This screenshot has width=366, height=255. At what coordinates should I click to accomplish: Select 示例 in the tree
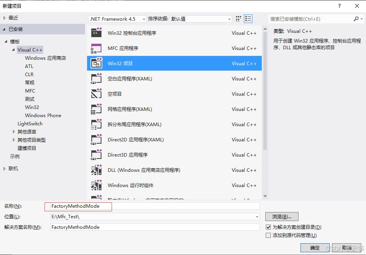pos(15,157)
